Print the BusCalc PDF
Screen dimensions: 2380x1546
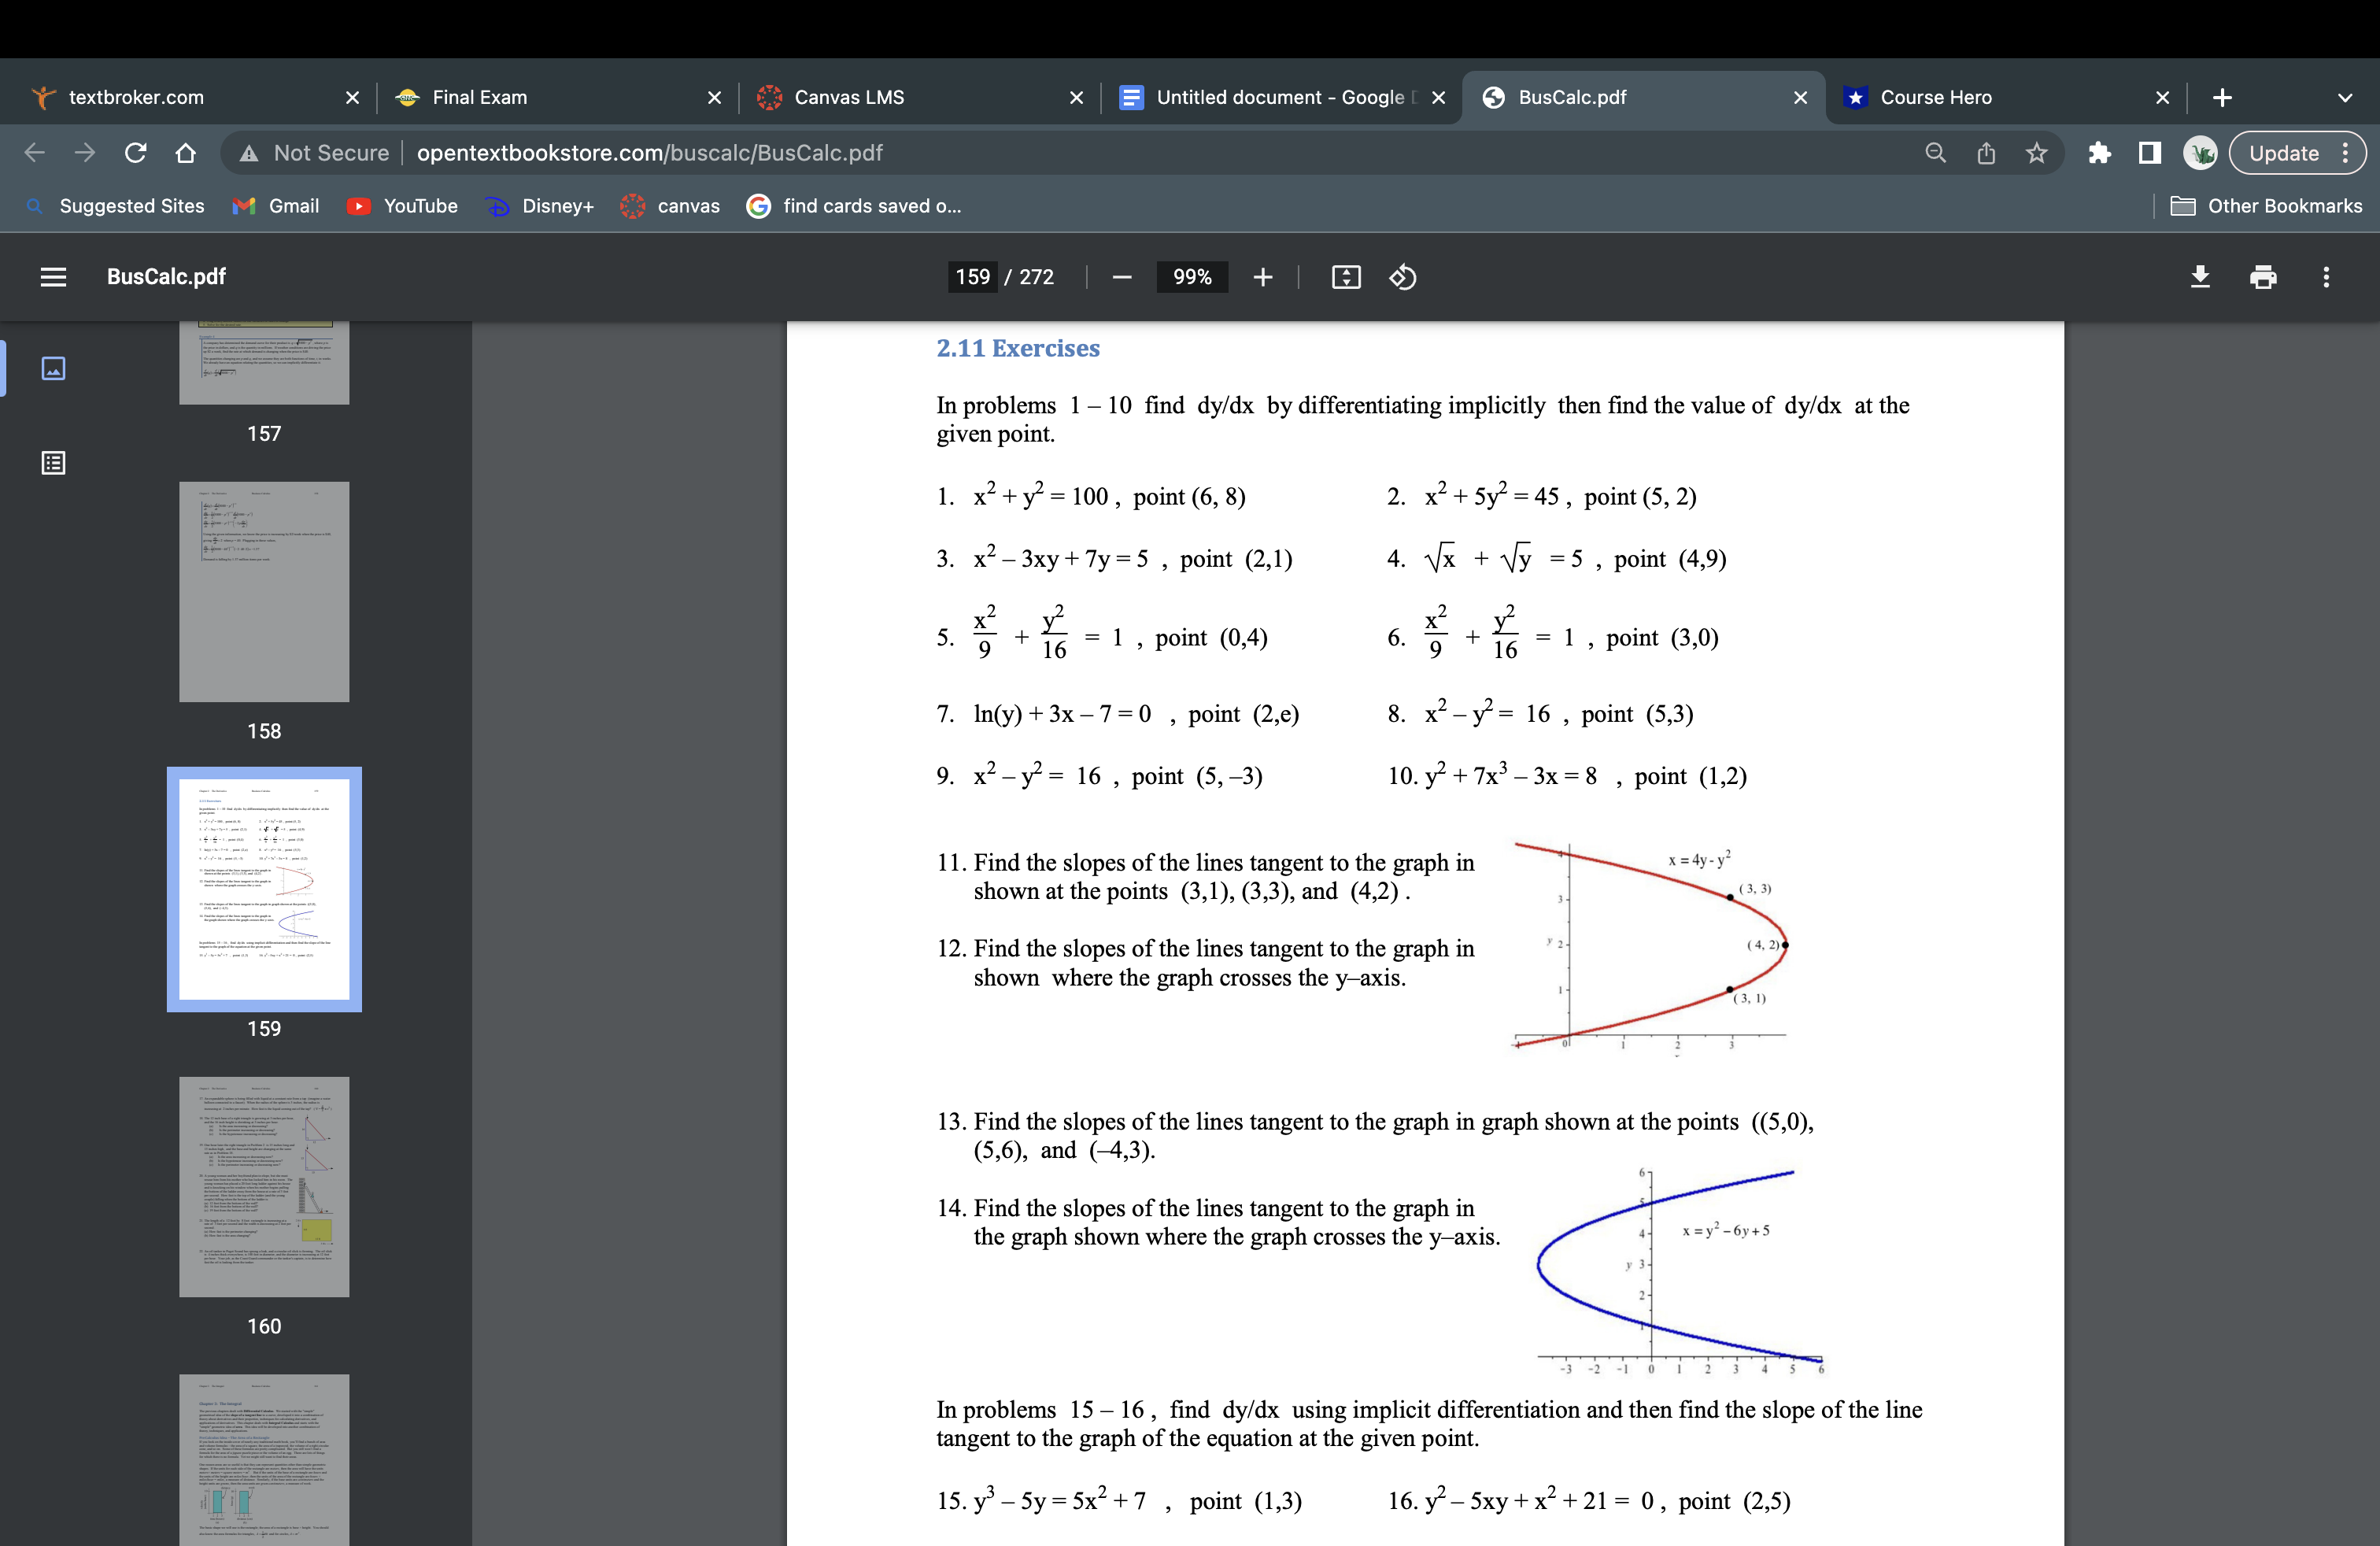coord(2263,277)
